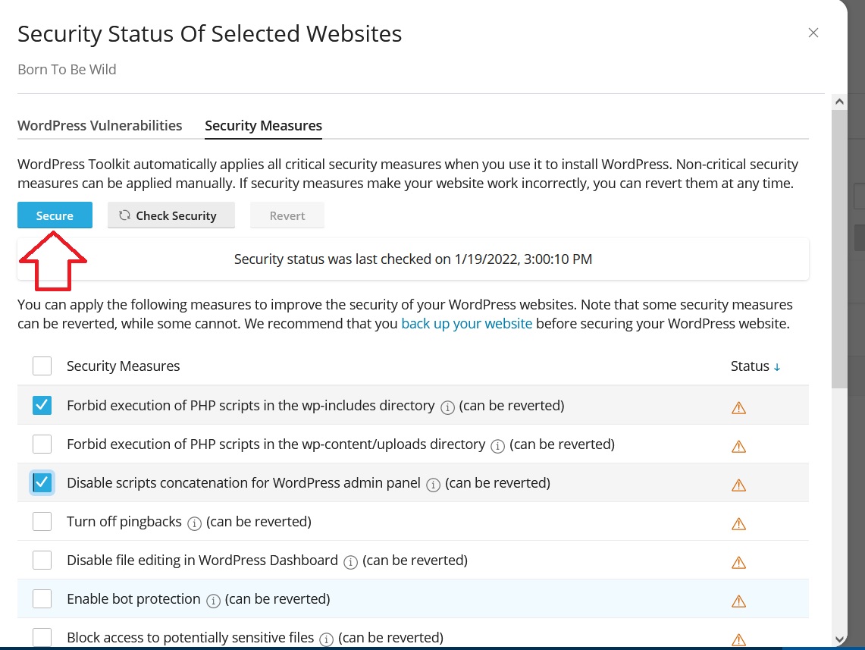Click info icon next to wp-content/uploads measure
This screenshot has width=865, height=650.
tap(498, 446)
